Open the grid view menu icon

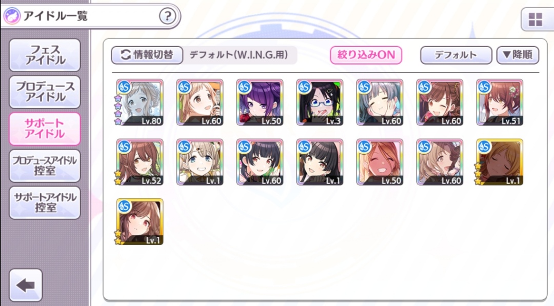535,20
